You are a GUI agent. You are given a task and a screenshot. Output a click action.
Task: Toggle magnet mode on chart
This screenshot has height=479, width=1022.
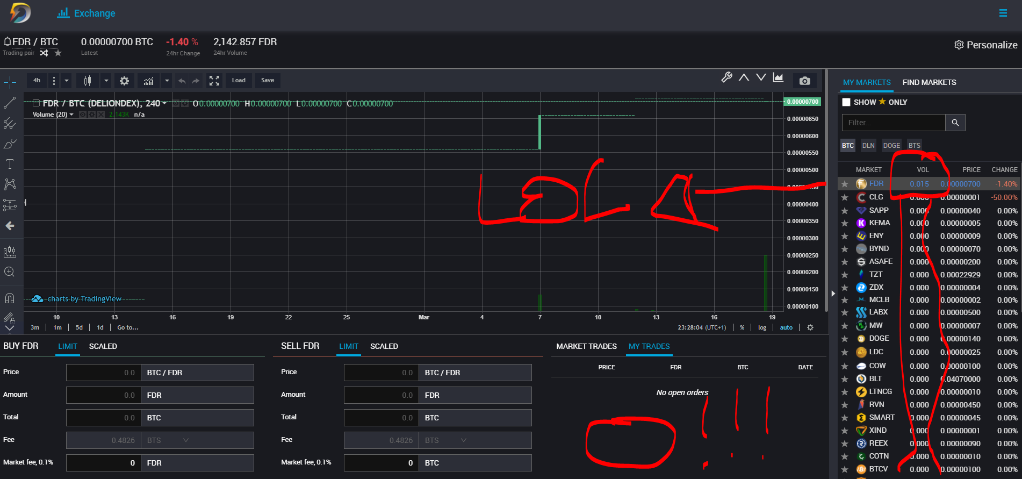(10, 298)
